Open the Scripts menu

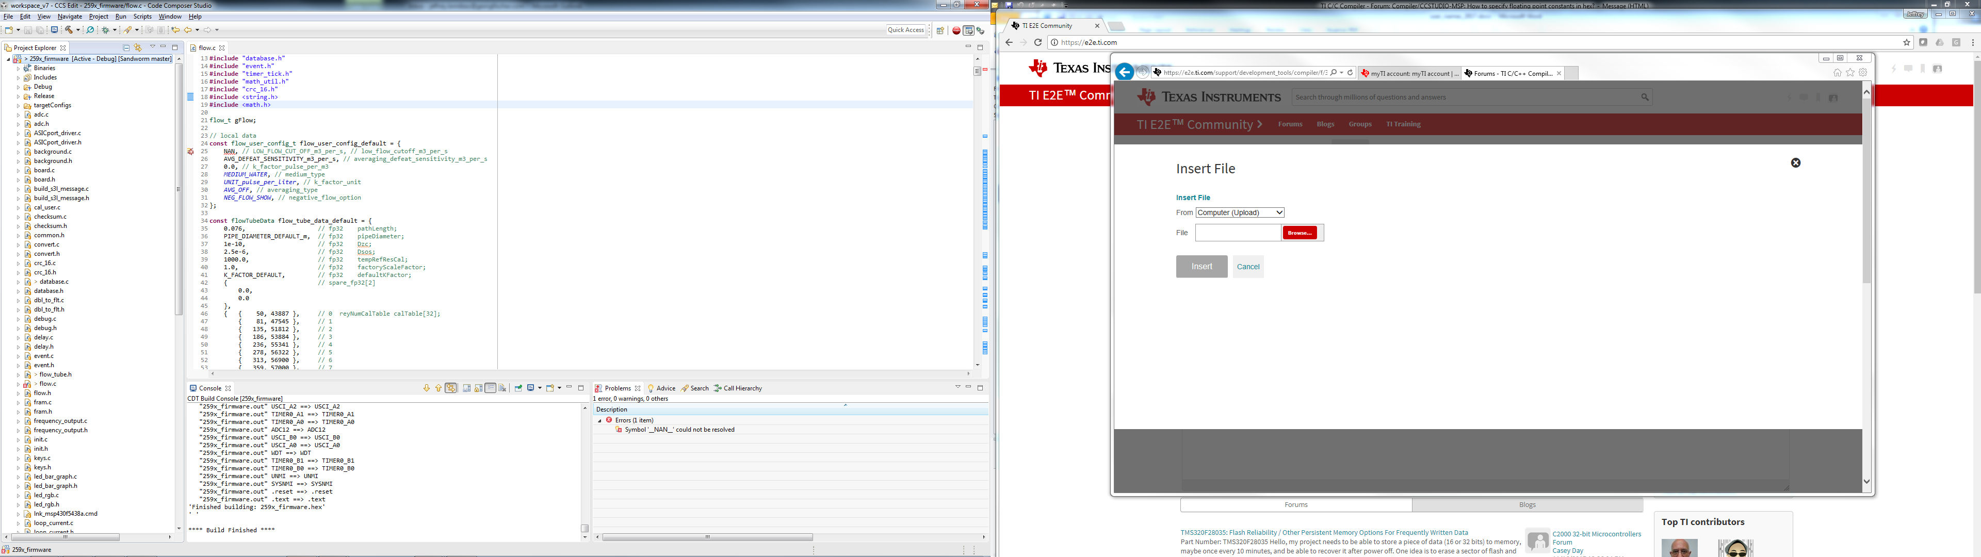[x=142, y=16]
